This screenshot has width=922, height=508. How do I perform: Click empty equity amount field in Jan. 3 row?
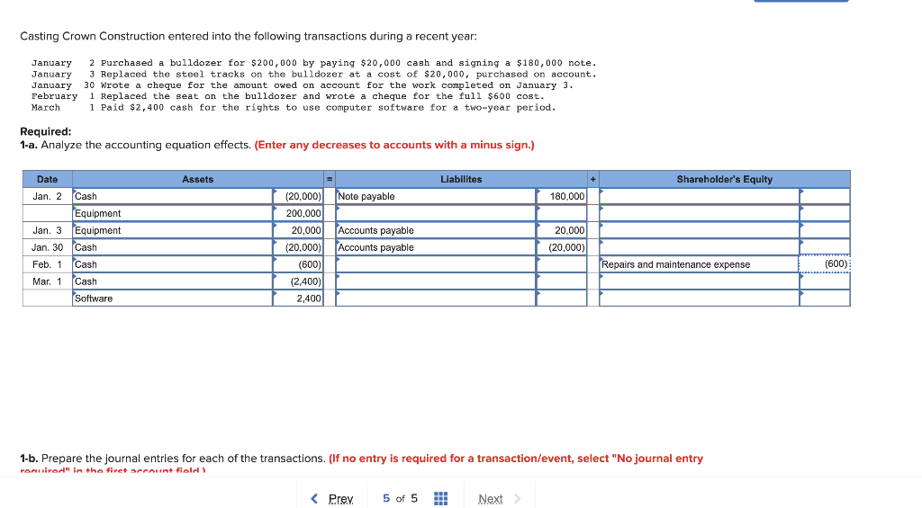(x=825, y=230)
